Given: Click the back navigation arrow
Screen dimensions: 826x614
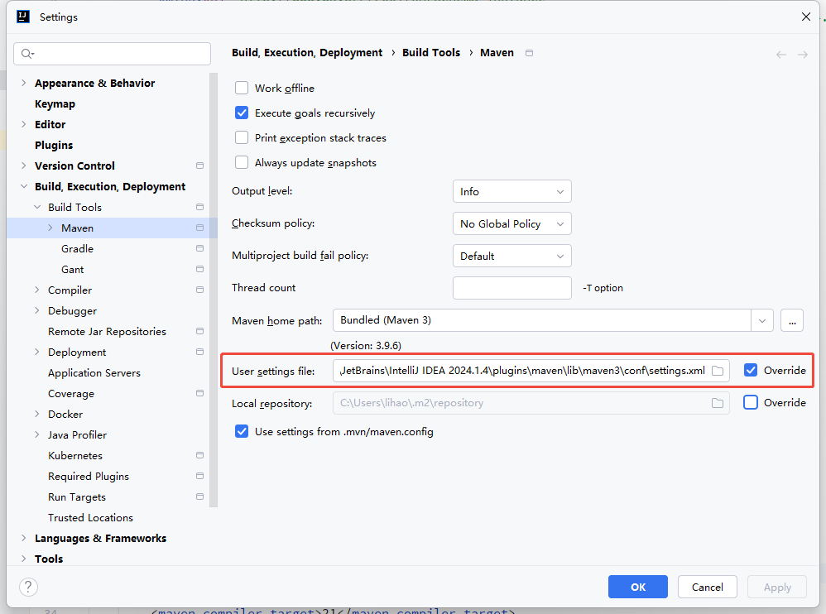Looking at the screenshot, I should 781,55.
